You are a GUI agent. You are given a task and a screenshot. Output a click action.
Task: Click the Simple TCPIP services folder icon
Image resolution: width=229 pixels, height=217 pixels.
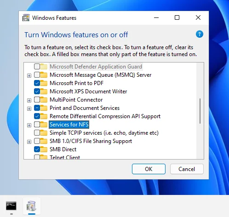click(44, 133)
